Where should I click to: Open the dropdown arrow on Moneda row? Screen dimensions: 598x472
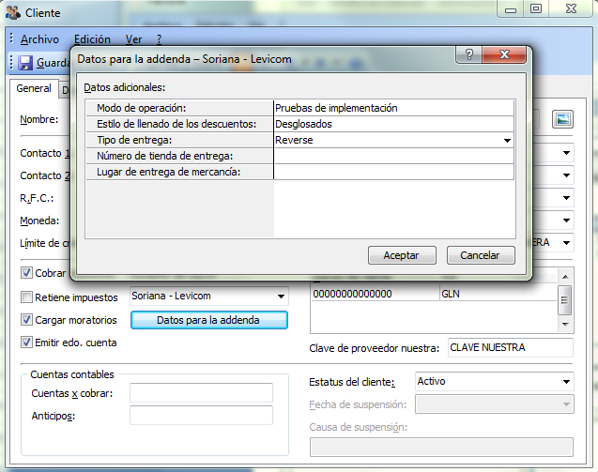[x=566, y=221]
